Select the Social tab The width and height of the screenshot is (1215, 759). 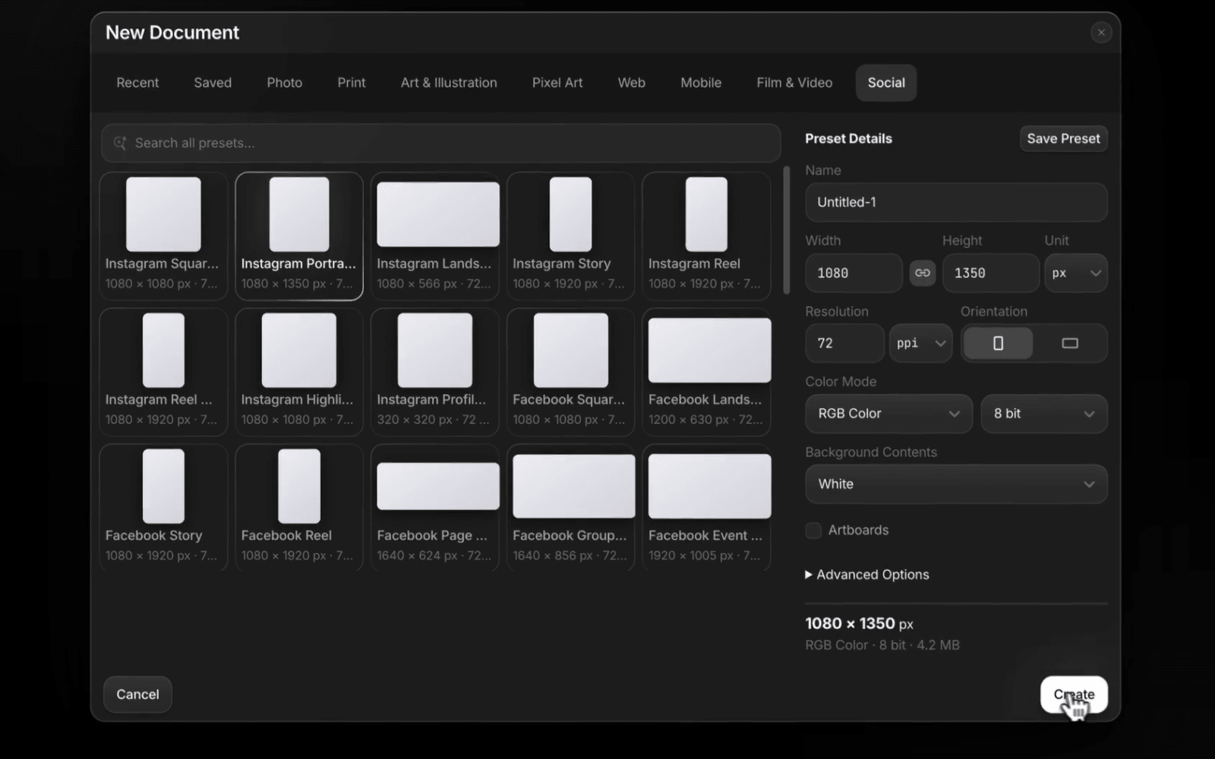tap(886, 83)
